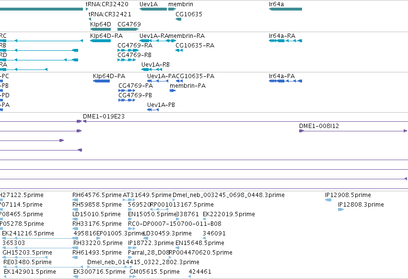Select the Klp64D gene bar
408x279 pixels.
click(x=100, y=29)
